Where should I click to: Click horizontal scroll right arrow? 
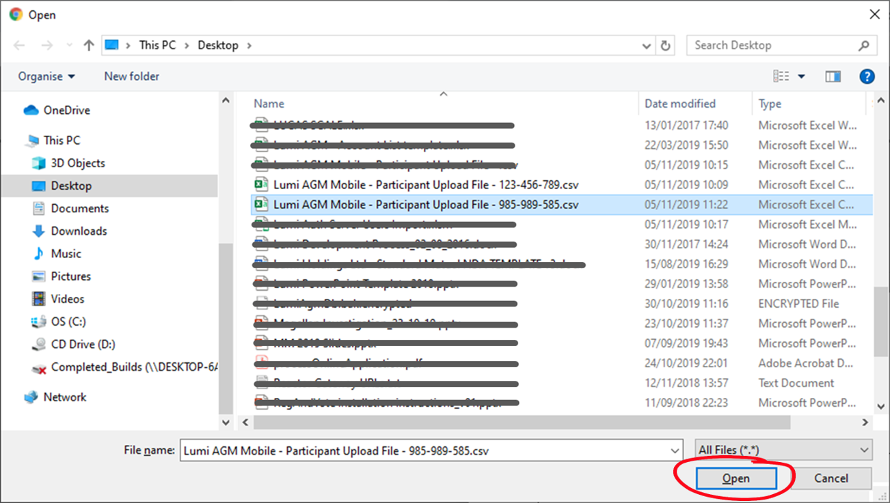pyautogui.click(x=865, y=422)
